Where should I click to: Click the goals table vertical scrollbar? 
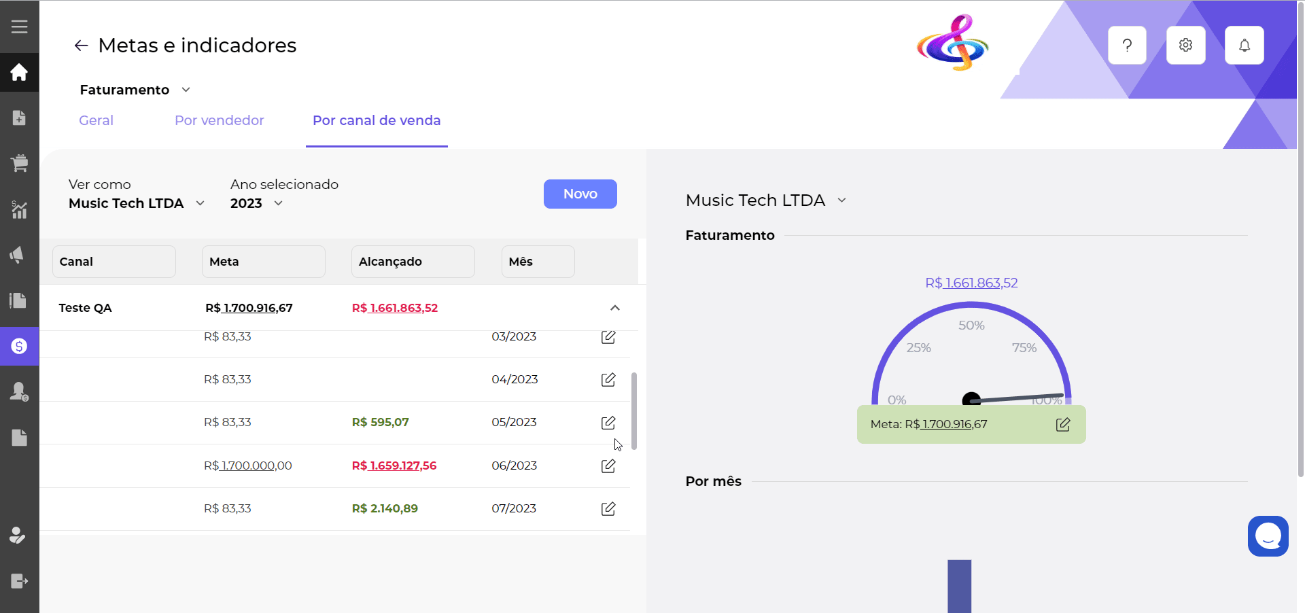(634, 411)
